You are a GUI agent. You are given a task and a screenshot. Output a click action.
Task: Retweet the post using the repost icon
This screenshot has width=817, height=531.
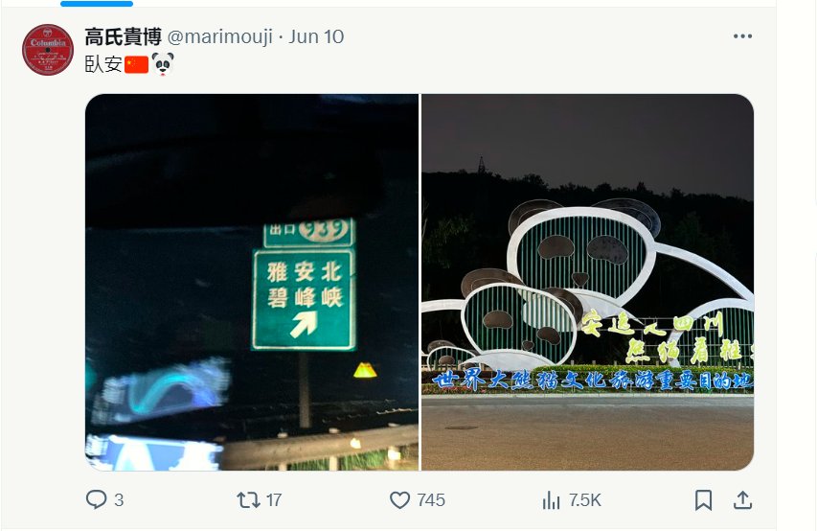coord(248,499)
